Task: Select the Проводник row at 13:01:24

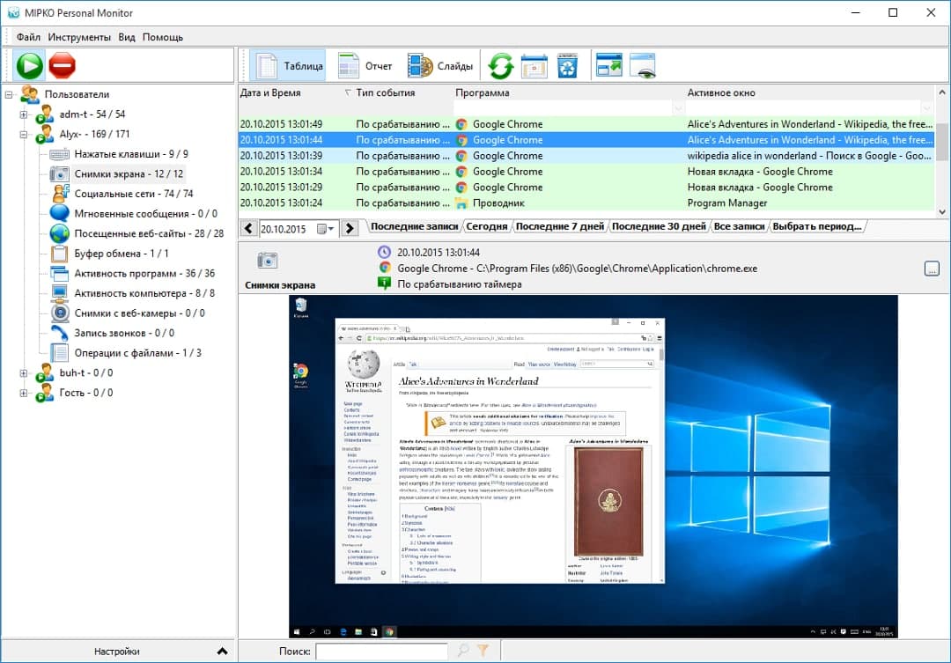Action: pyautogui.click(x=586, y=203)
